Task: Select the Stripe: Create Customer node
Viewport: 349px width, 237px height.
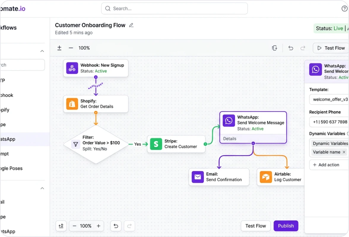Action: click(176, 144)
